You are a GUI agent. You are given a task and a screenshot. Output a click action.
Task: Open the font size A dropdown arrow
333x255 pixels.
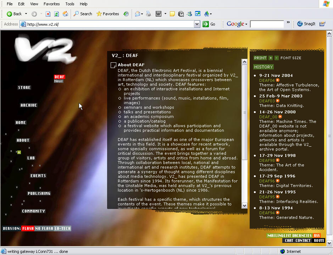click(x=211, y=14)
